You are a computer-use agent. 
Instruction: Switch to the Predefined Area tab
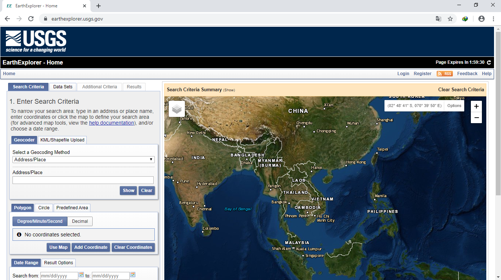click(72, 208)
